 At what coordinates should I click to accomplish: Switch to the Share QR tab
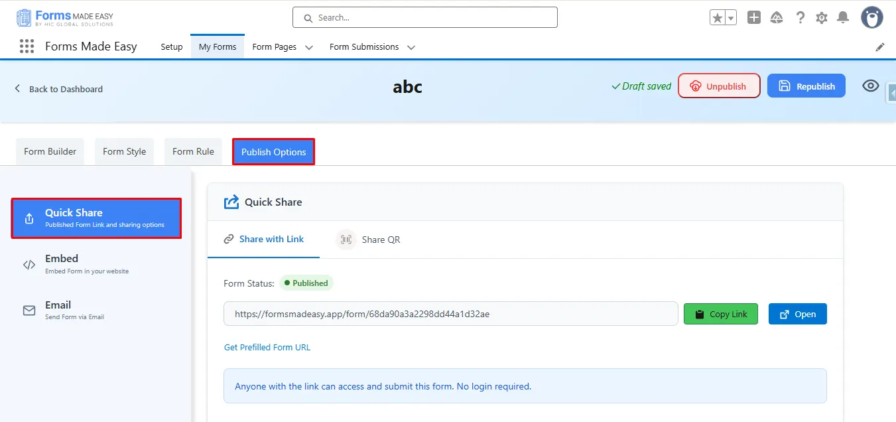tap(369, 240)
